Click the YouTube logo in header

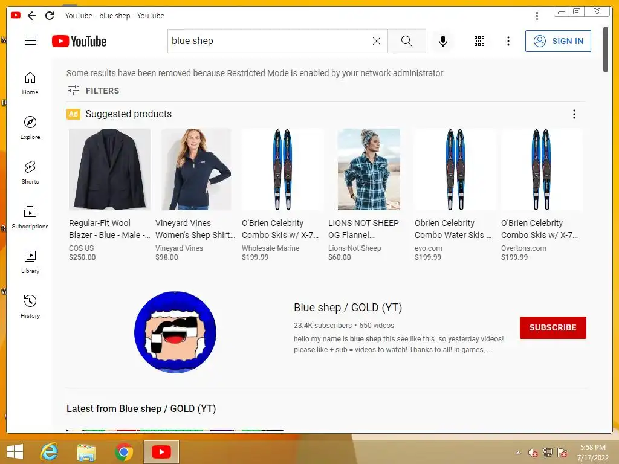79,41
